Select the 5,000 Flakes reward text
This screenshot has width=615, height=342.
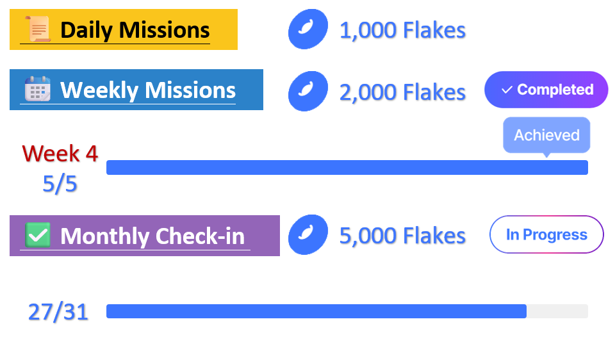pyautogui.click(x=402, y=236)
